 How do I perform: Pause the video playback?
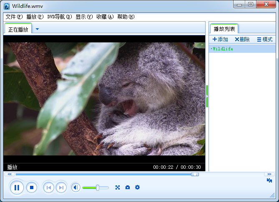tap(17, 187)
